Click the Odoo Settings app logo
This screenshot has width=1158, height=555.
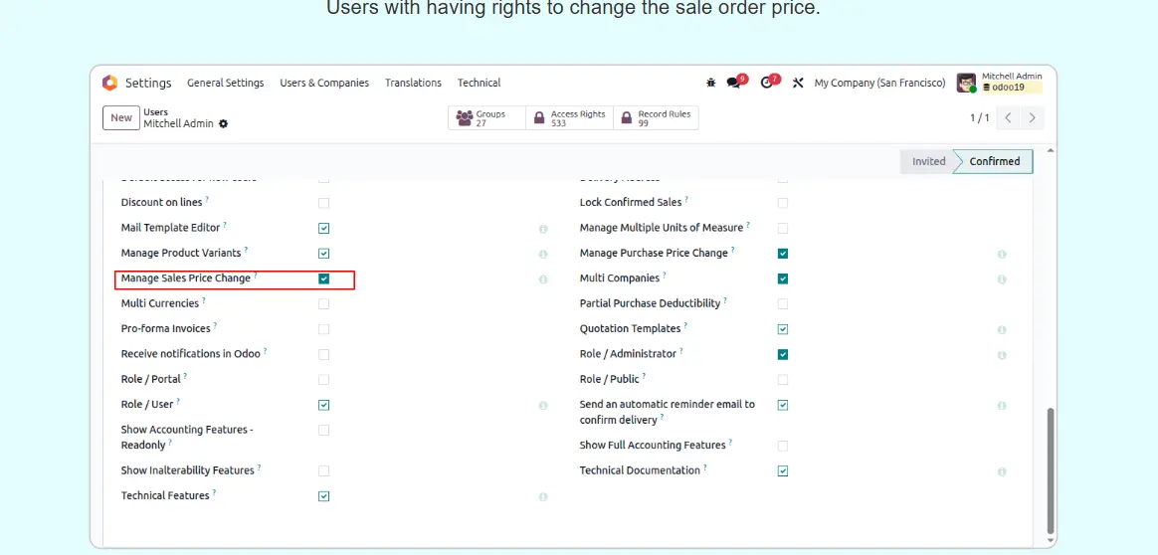110,83
